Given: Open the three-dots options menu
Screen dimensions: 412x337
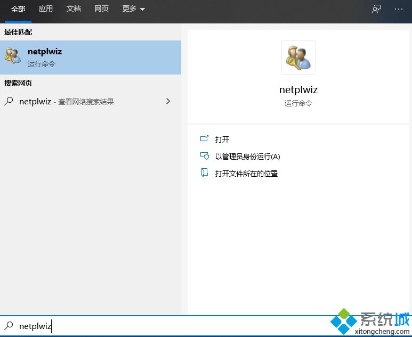Looking at the screenshot, I should (x=398, y=10).
